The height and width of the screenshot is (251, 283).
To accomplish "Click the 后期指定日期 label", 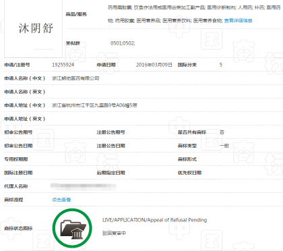I will 111,173.
